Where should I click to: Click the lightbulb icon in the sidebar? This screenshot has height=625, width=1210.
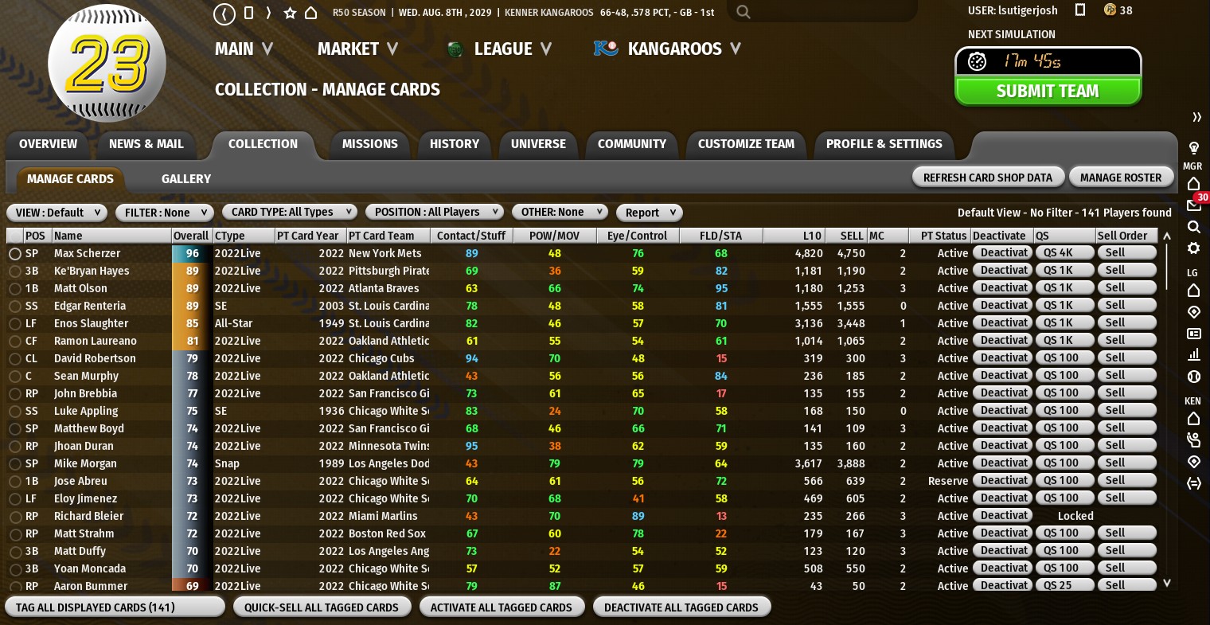point(1193,148)
